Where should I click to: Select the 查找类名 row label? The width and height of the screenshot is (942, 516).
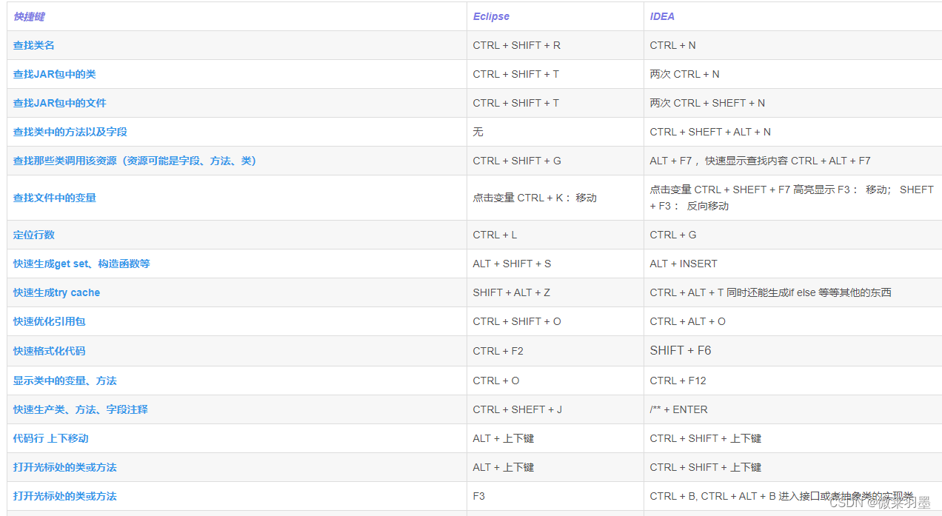(x=34, y=45)
